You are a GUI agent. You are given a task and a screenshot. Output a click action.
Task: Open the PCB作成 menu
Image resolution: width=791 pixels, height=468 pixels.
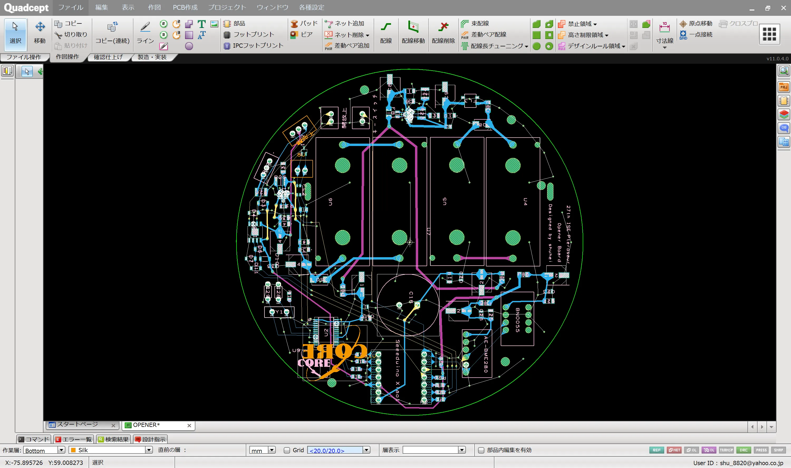click(x=185, y=8)
